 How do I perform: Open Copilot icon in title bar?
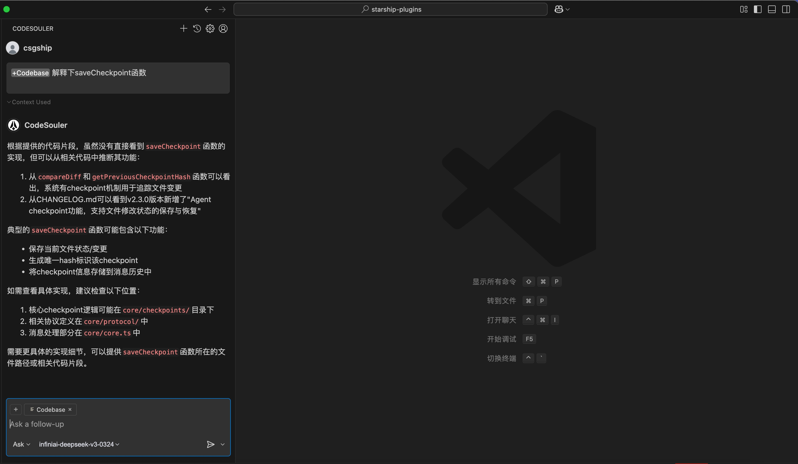pos(558,9)
